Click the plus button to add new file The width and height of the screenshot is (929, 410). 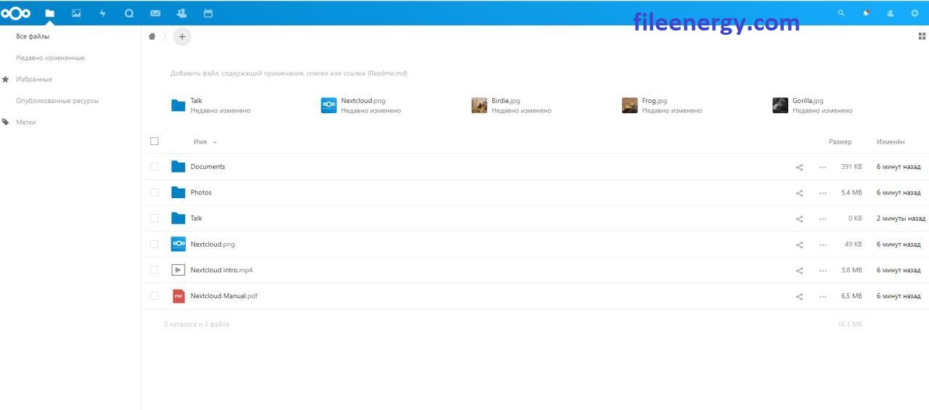pos(182,36)
